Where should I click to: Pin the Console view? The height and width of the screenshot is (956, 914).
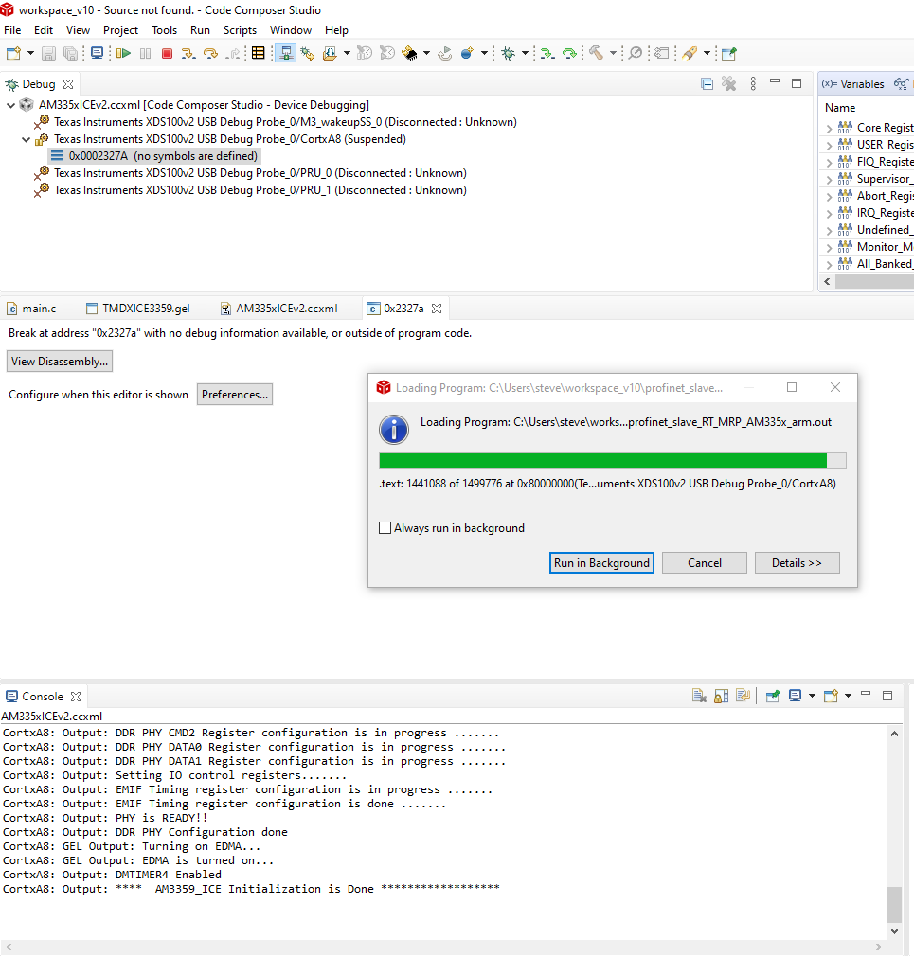[x=770, y=695]
